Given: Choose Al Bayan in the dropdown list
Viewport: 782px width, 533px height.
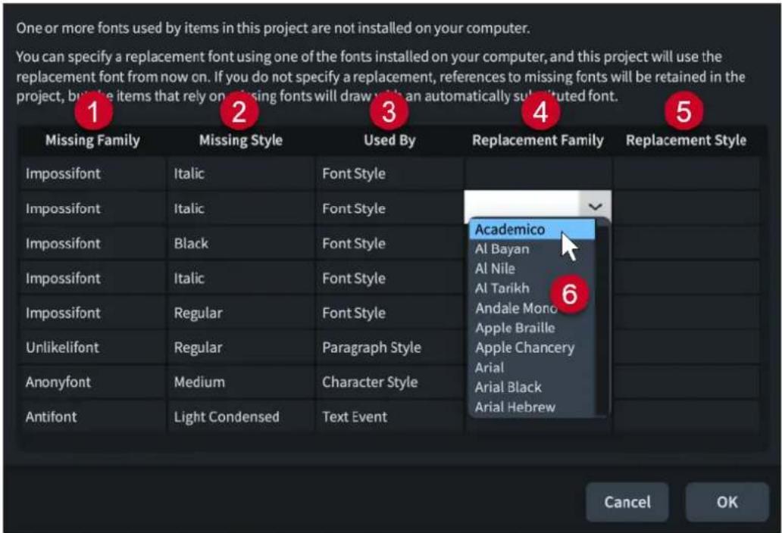Looking at the screenshot, I should (x=532, y=249).
